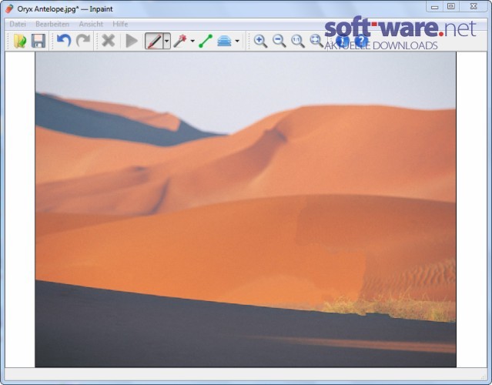Run the inpaint process with the play button
Screen dimensions: 492x385
coord(132,41)
